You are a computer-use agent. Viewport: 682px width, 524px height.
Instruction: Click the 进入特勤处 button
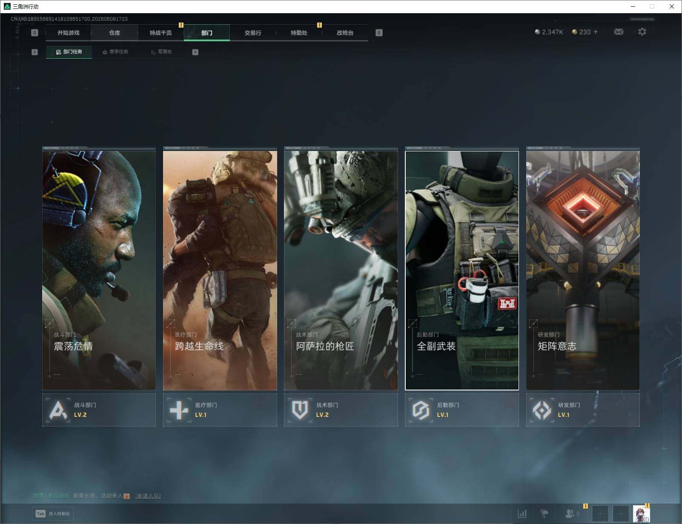[53, 514]
